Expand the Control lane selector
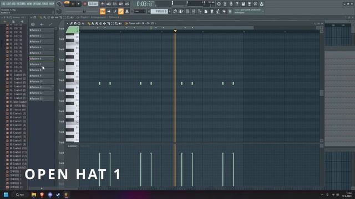The height and width of the screenshot is (199, 355). pyautogui.click(x=73, y=146)
